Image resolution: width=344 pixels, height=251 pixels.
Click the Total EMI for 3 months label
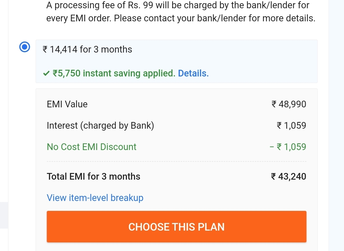pyautogui.click(x=93, y=176)
